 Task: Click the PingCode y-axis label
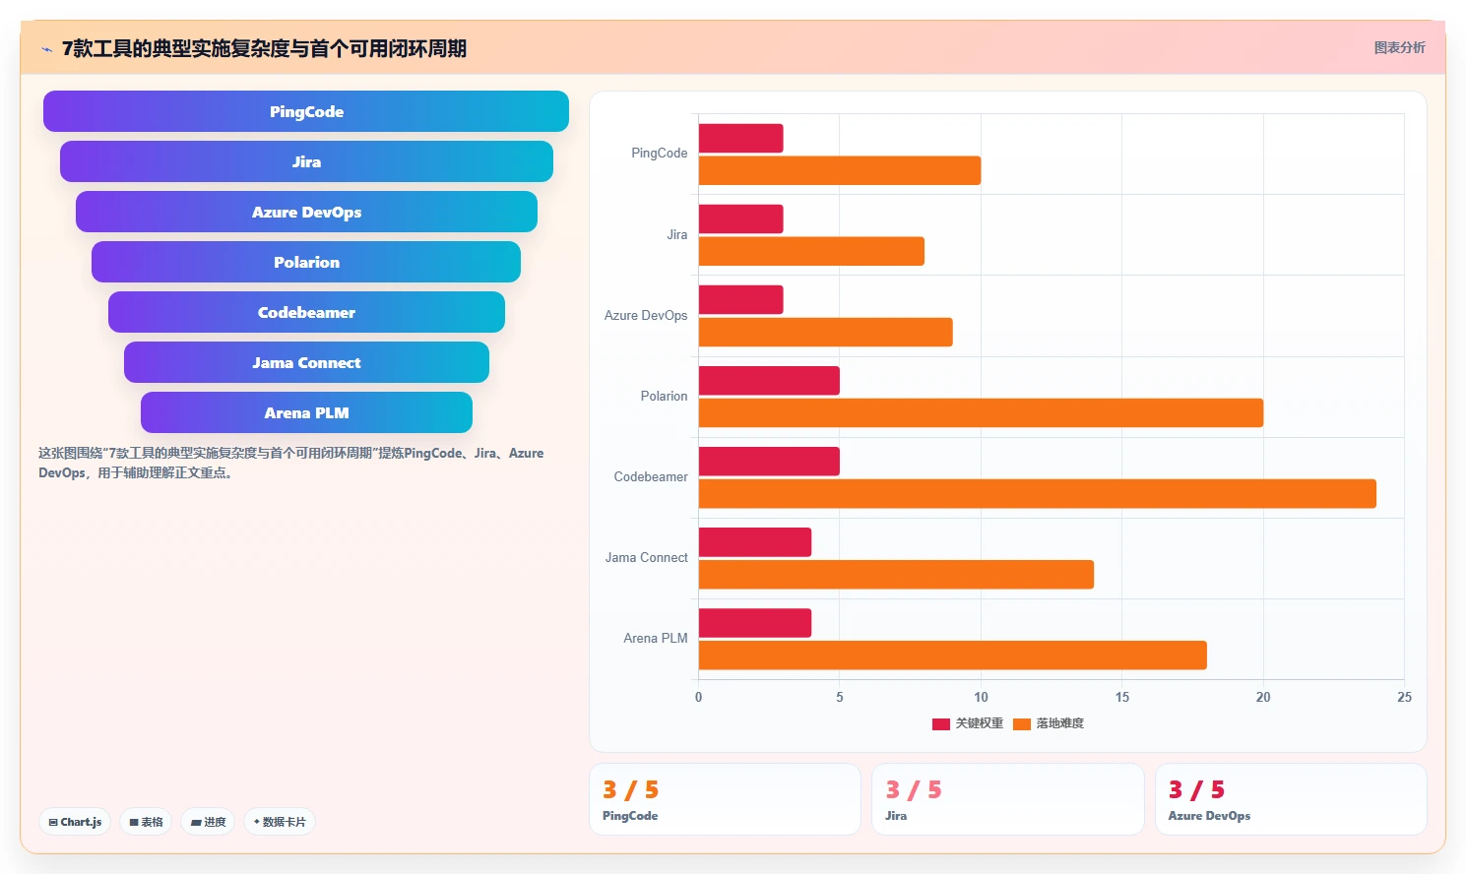tap(659, 154)
